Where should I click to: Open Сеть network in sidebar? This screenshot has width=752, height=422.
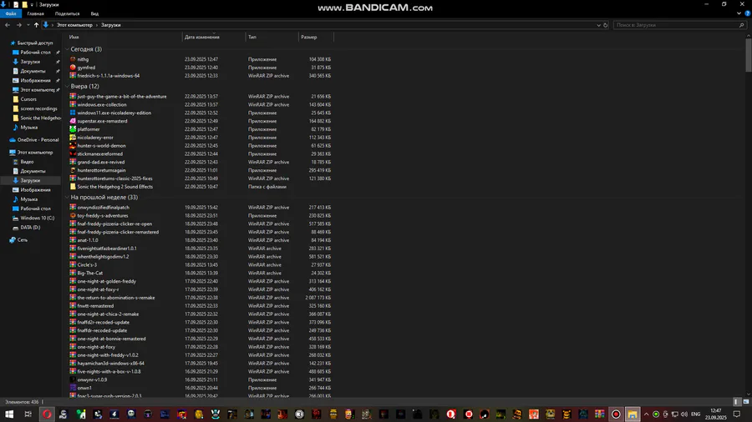[22, 239]
